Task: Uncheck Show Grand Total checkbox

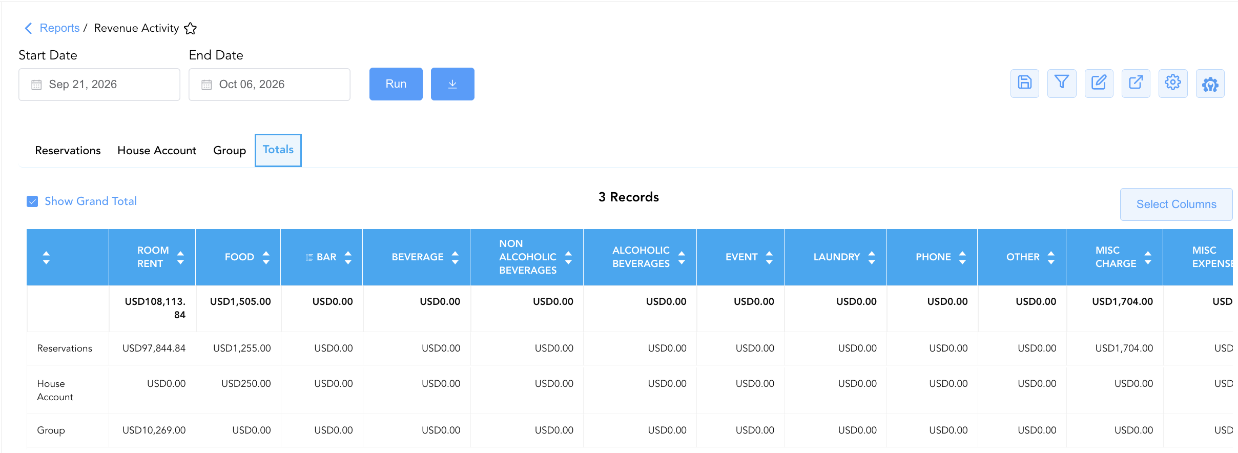Action: [x=32, y=201]
